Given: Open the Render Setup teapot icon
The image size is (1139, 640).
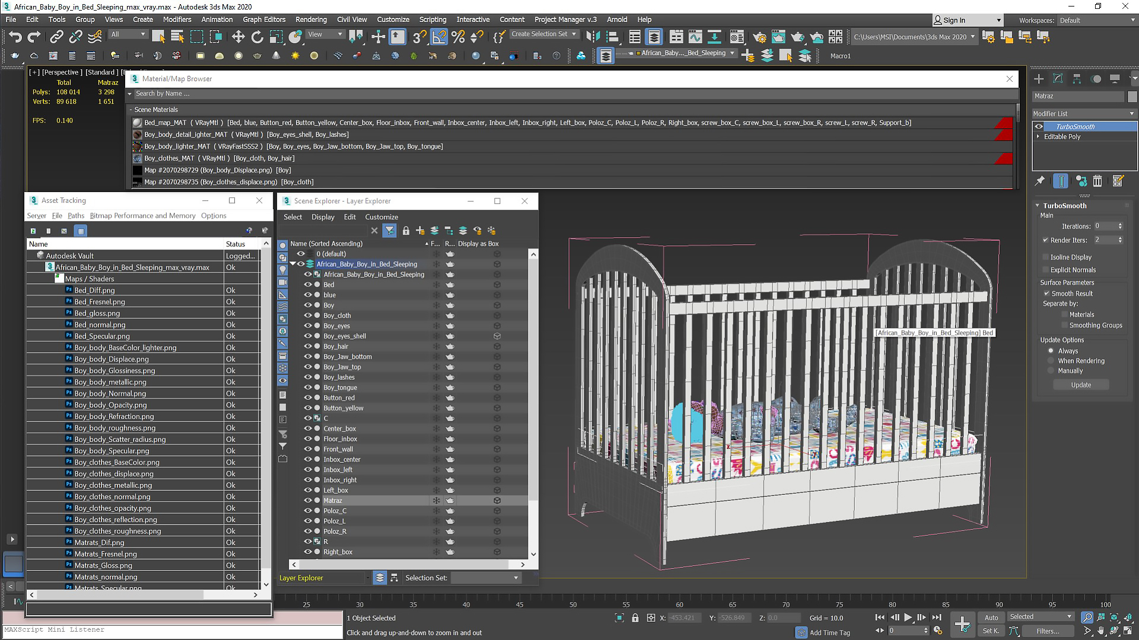Looking at the screenshot, I should pyautogui.click(x=759, y=37).
